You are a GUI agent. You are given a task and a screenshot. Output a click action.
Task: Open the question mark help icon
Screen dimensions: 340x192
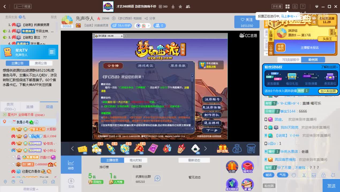[x=303, y=6]
